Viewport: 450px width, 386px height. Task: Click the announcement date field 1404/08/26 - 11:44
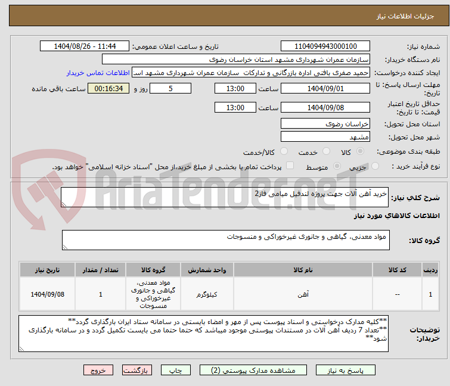85,46
